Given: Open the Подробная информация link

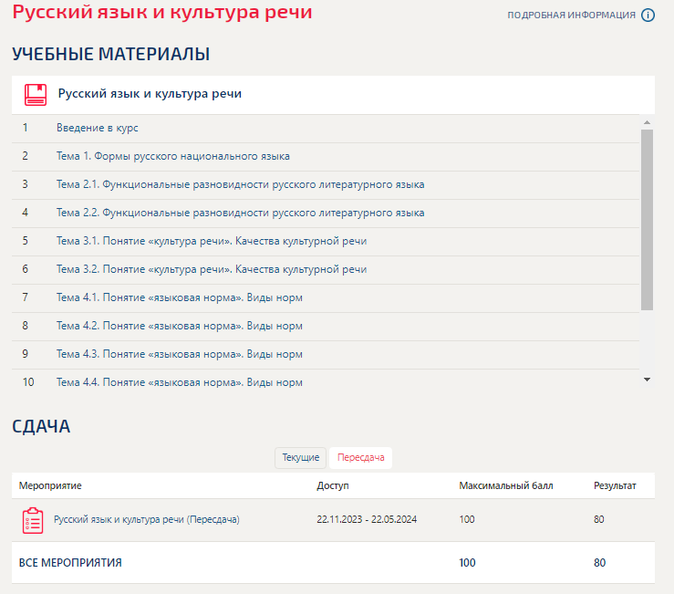Looking at the screenshot, I should [x=571, y=15].
